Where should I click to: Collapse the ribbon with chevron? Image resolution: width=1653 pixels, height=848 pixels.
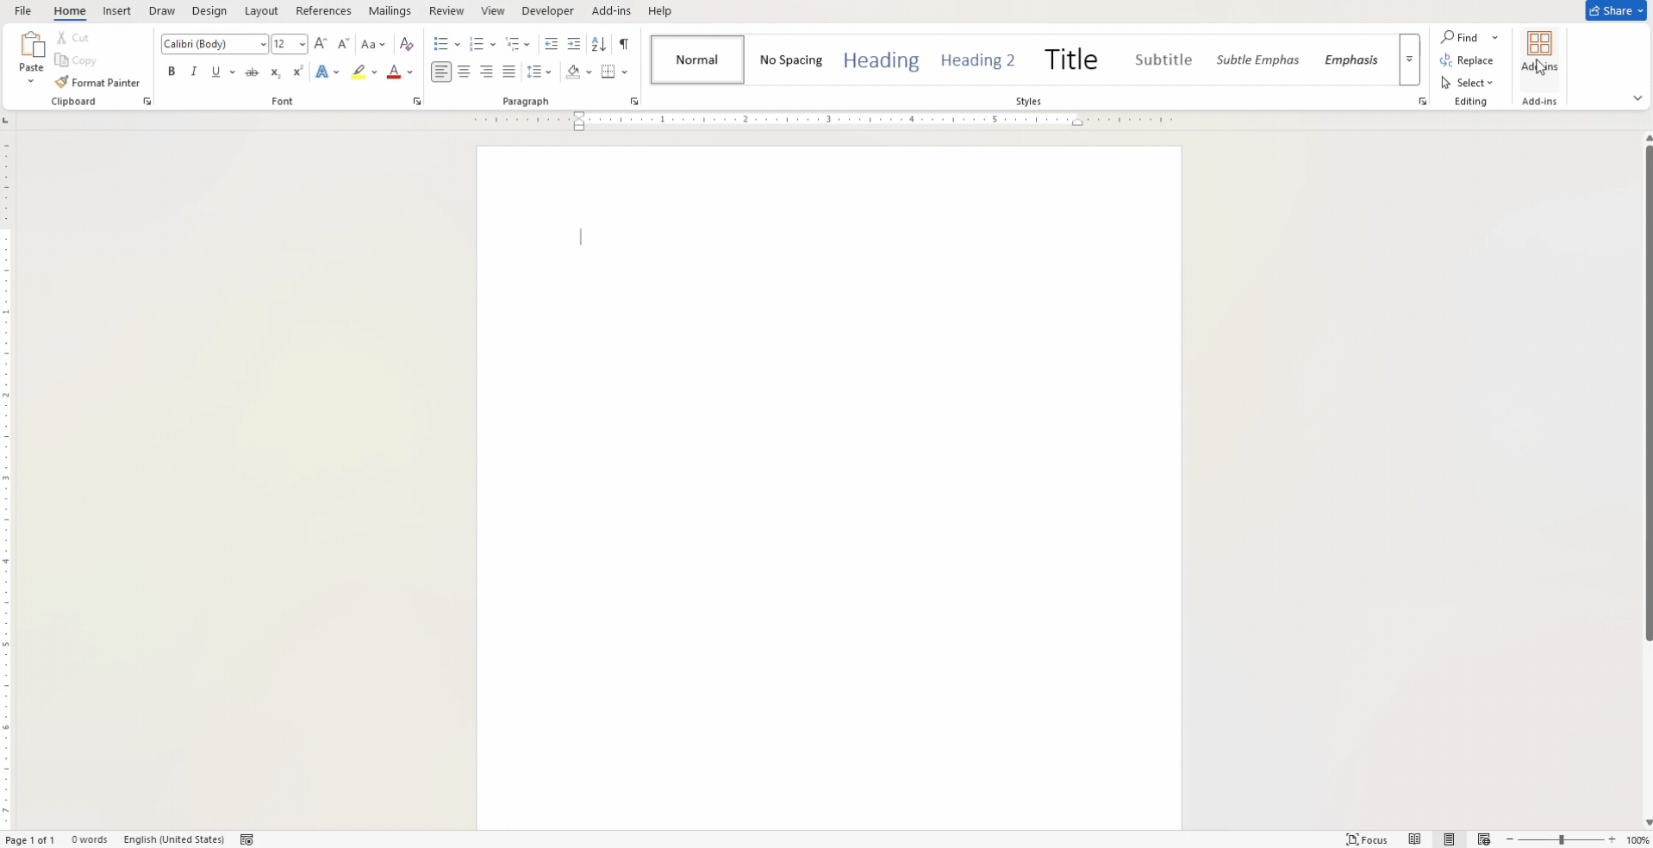[x=1637, y=98]
